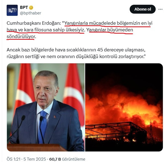Subscribe using the Abone ol button
The height and width of the screenshot is (162, 167).
(143, 9)
